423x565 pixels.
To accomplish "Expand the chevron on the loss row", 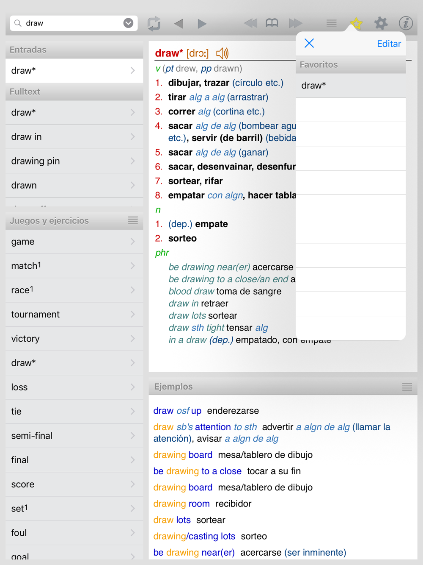I will click(133, 387).
